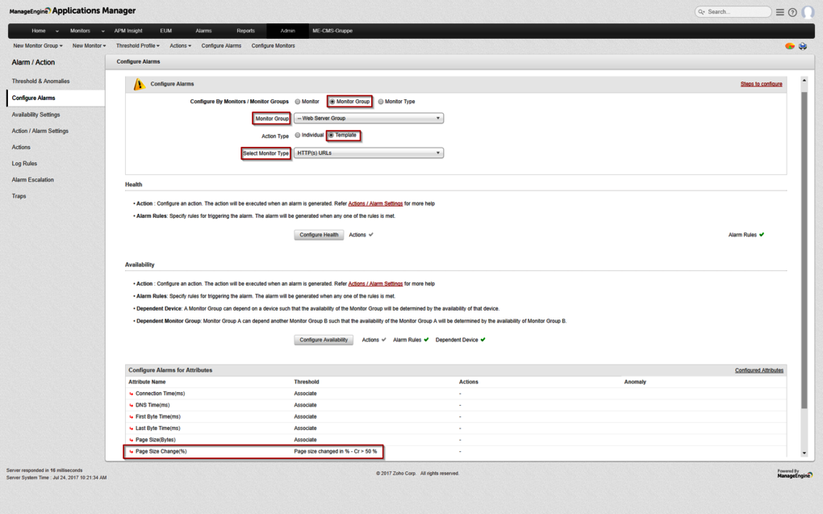Click the printer icon

coord(803,46)
